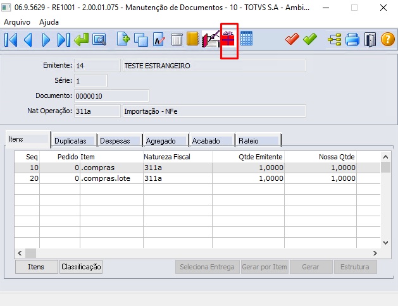Click the Item column header
Screen dimensions: 398x306
point(112,157)
